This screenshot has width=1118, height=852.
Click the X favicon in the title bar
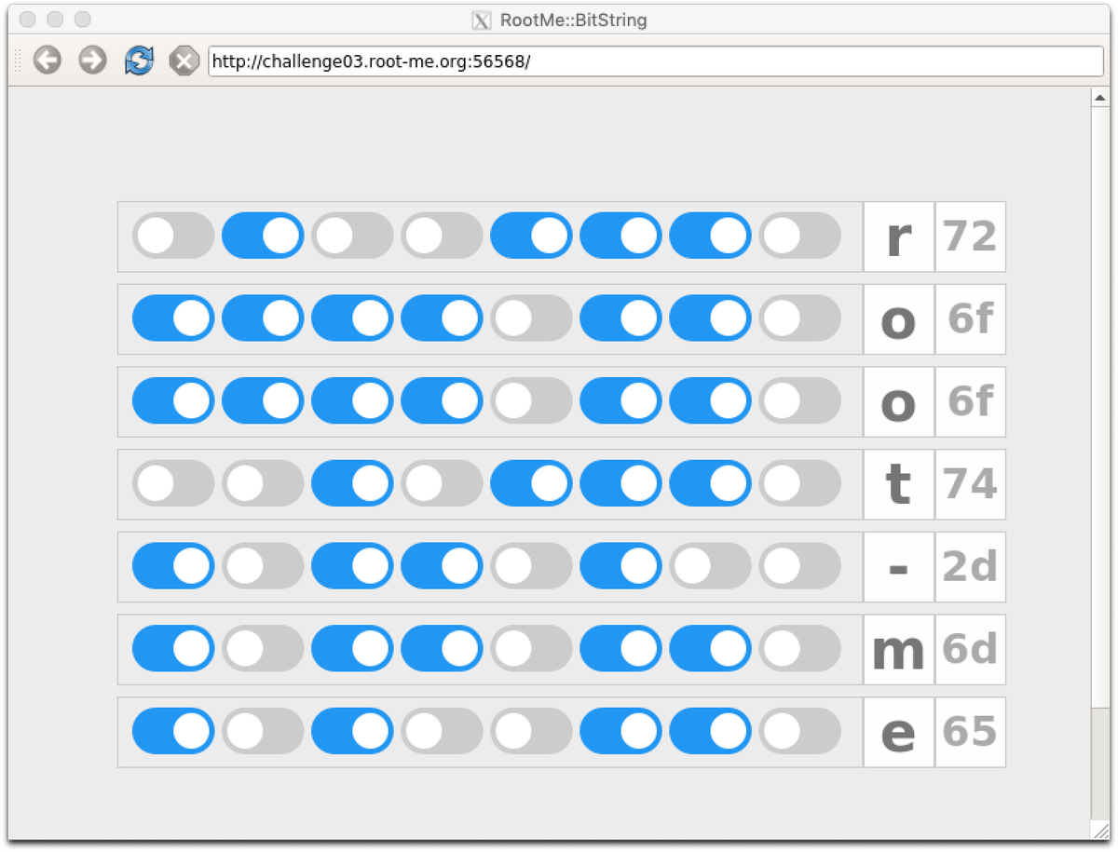482,20
